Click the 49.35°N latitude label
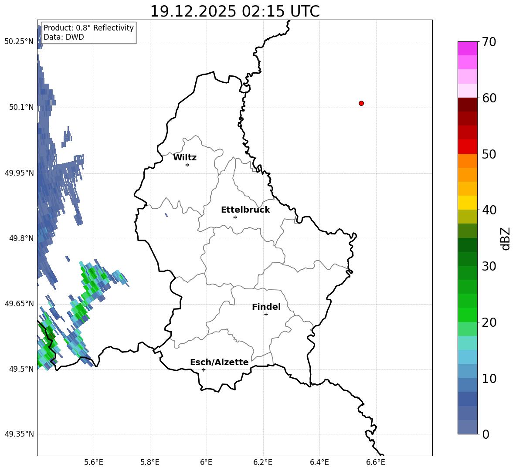 pos(19,434)
